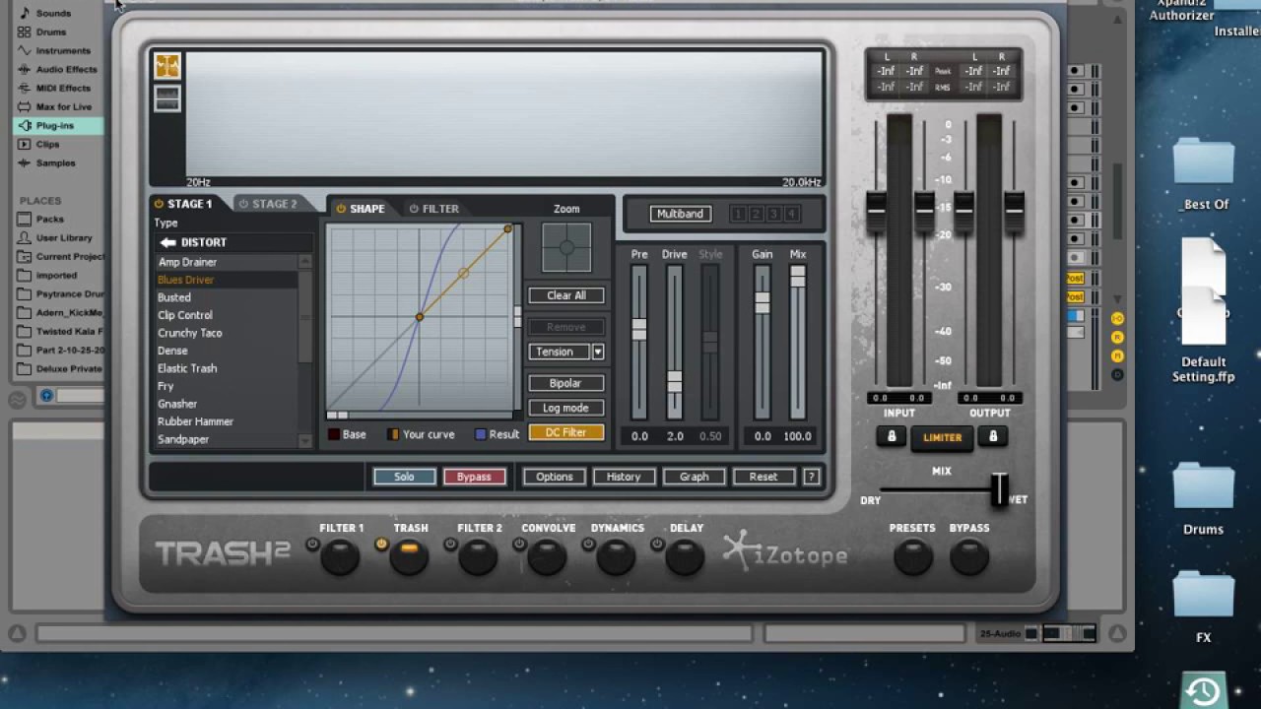
Task: Click the DISTORT back arrow icon
Action: (167, 242)
